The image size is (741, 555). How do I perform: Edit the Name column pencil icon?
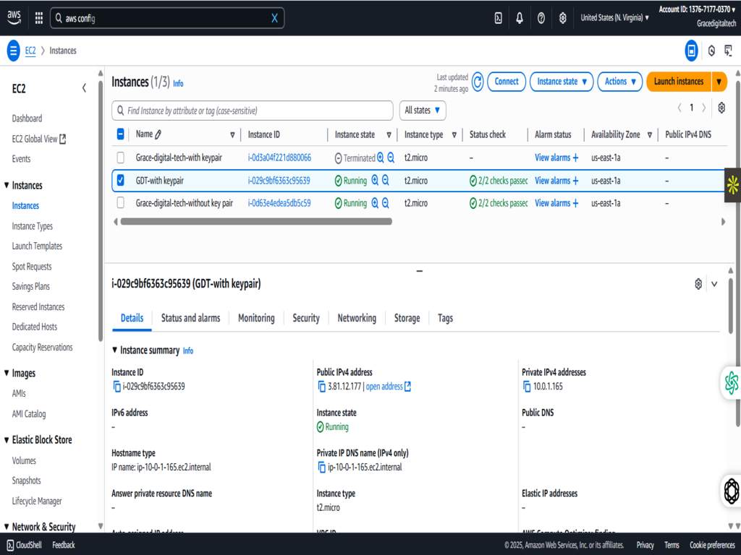pyautogui.click(x=158, y=134)
